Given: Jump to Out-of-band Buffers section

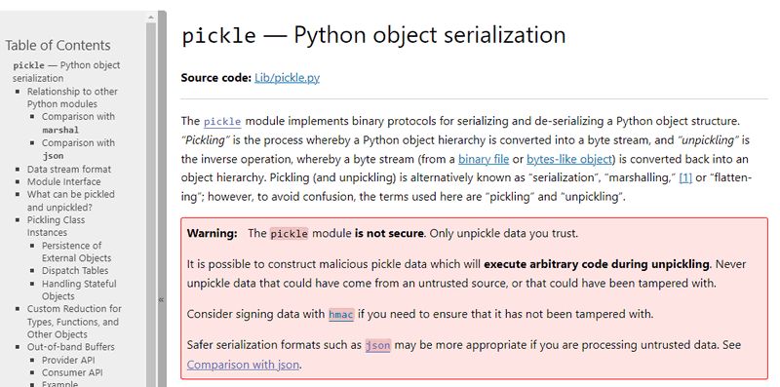Looking at the screenshot, I should [x=70, y=347].
